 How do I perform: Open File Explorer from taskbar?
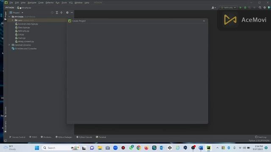pyautogui.click(x=100, y=148)
